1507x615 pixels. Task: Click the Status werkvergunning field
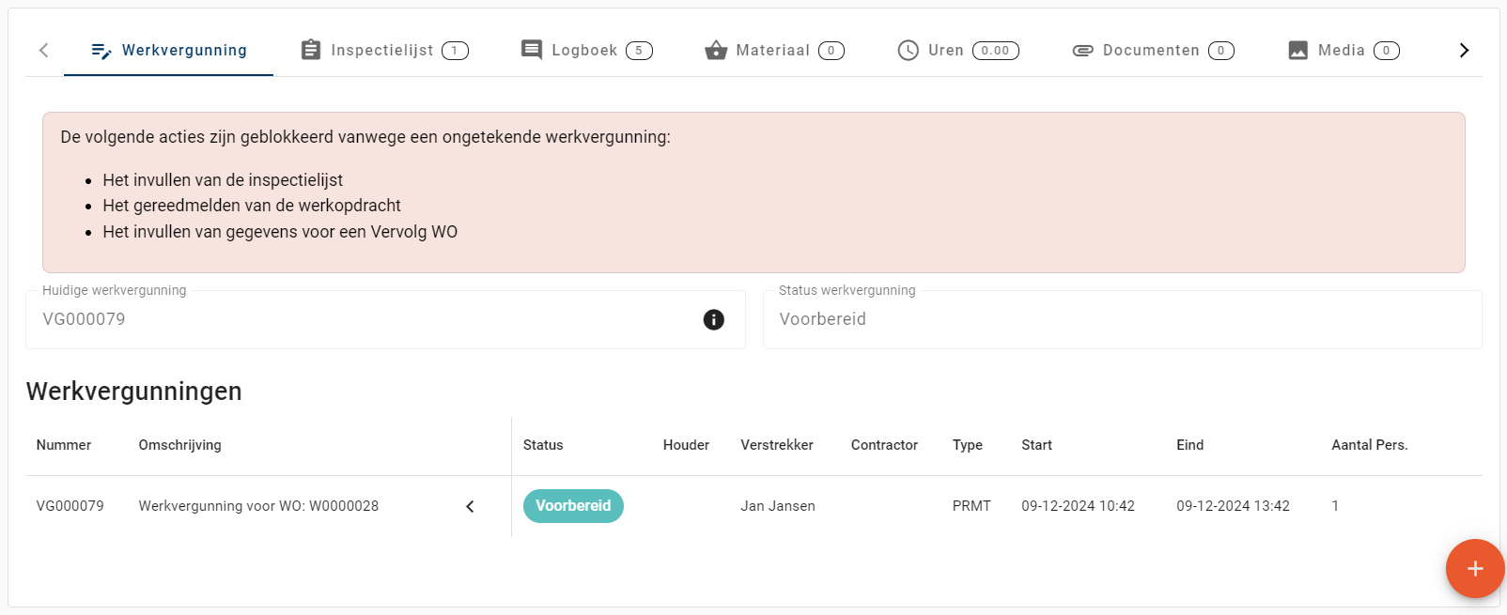click(x=1122, y=320)
